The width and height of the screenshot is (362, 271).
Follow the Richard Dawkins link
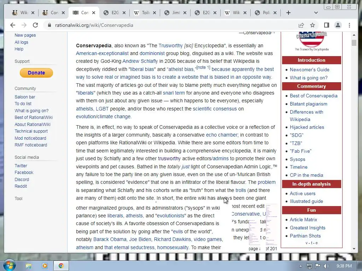tap(173, 240)
